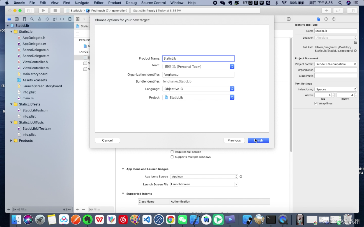Toggle the Wrap lines checkbox
This screenshot has width=364, height=227.
point(316,104)
